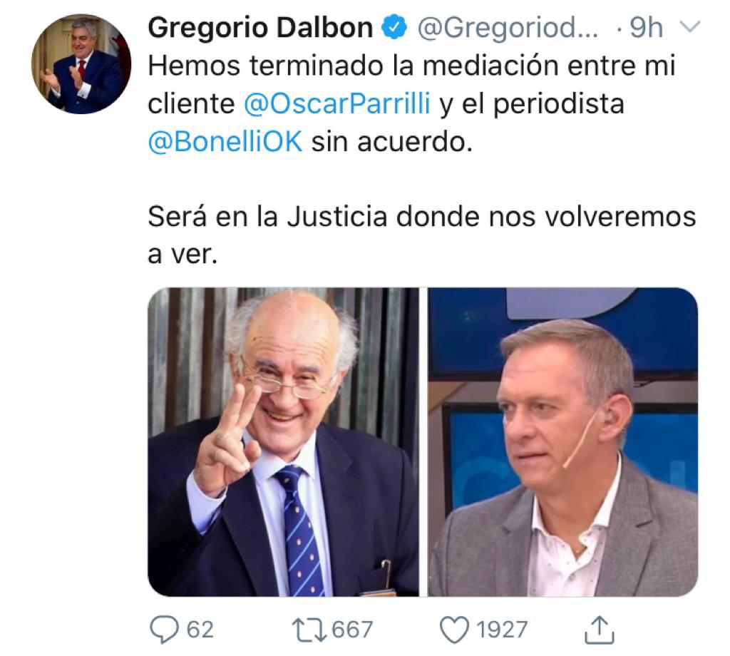730x656 pixels.
Task: Click the 667 retweets count
Action: 352,630
